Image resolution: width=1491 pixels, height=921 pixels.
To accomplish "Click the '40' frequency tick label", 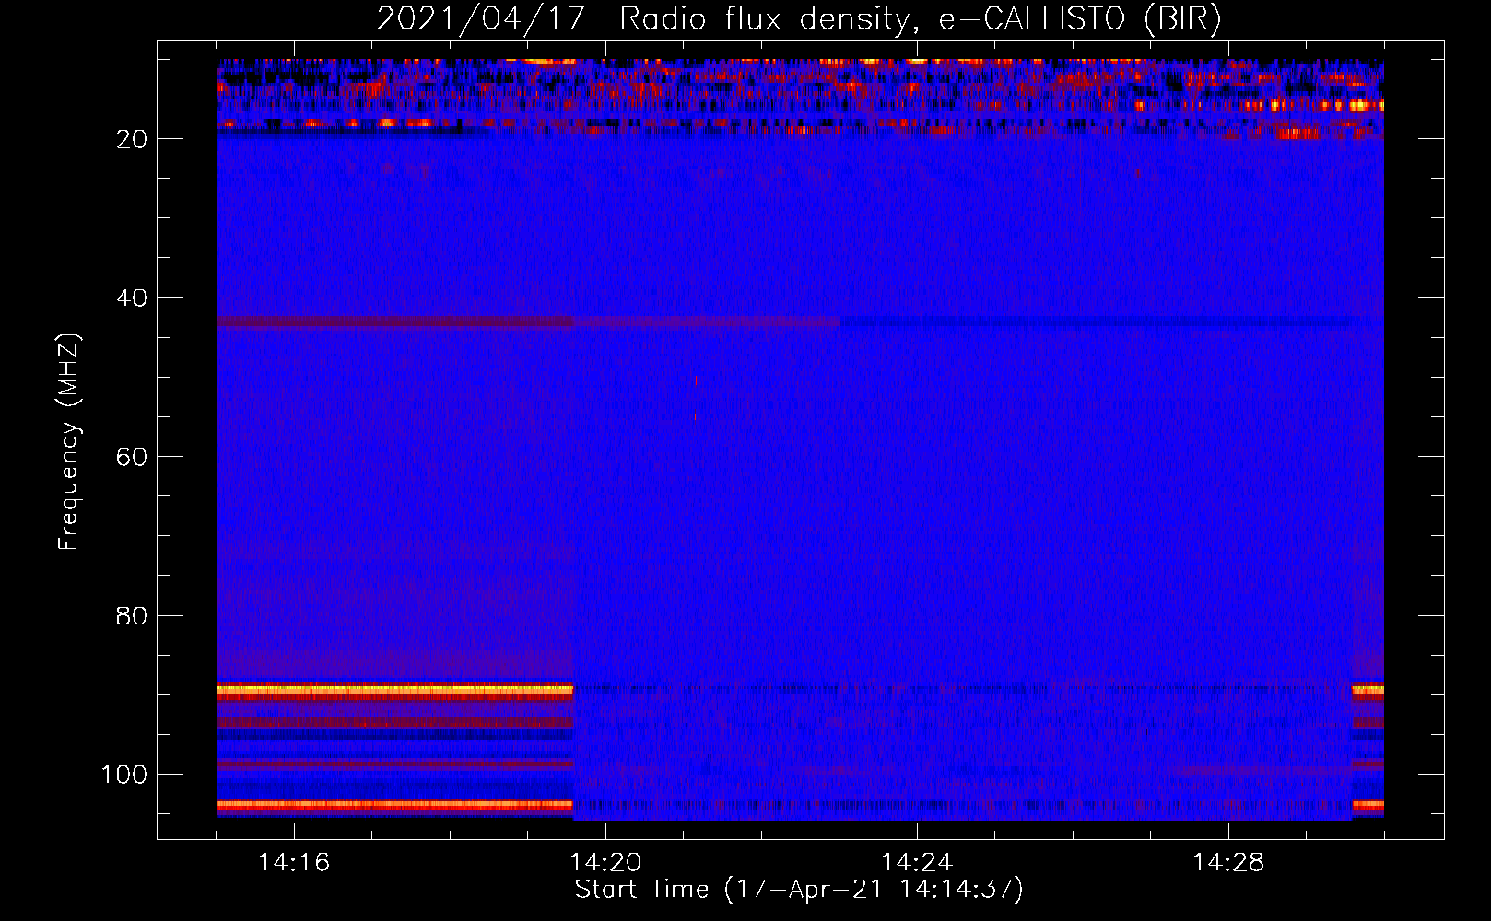I will (x=132, y=298).
